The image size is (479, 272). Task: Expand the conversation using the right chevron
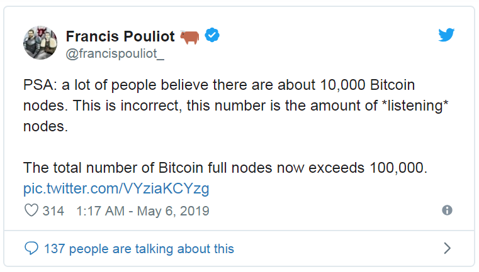point(447,249)
